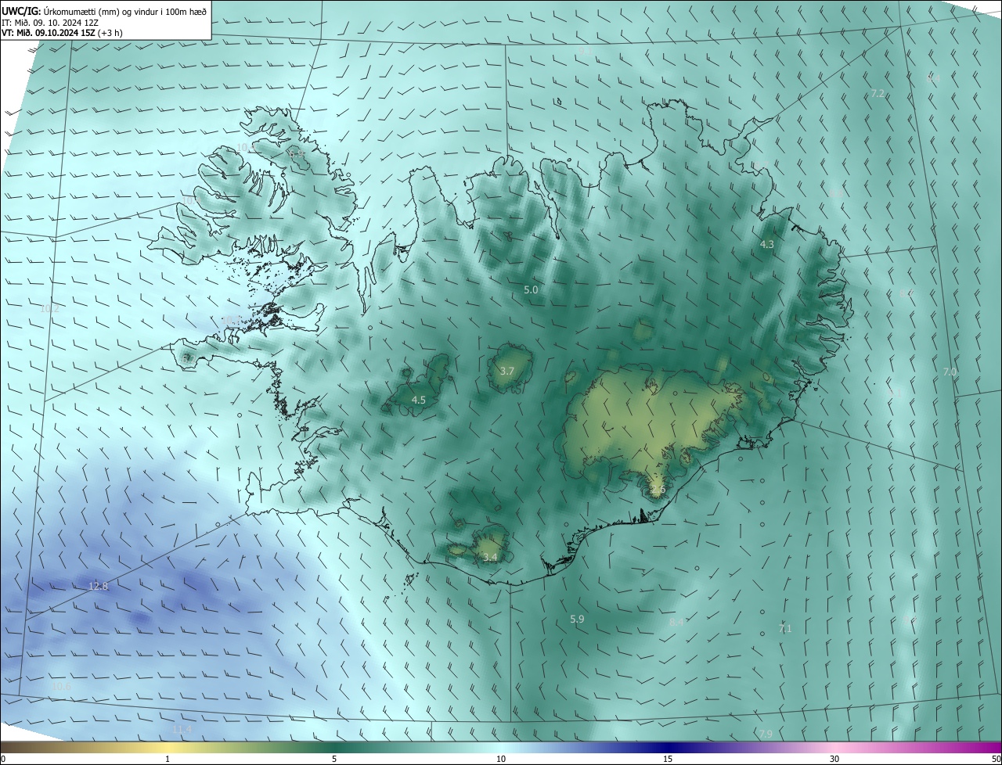The height and width of the screenshot is (765, 1002).
Task: Click the 7.1 value over the southeast ocean
Action: [785, 629]
